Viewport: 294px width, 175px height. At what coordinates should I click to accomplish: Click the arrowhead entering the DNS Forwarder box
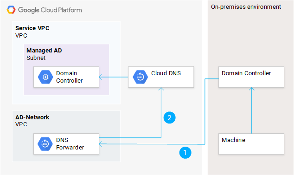101,144
